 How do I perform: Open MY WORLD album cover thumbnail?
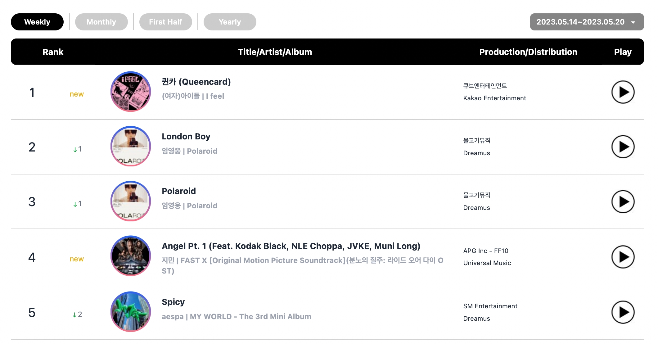pos(131,312)
